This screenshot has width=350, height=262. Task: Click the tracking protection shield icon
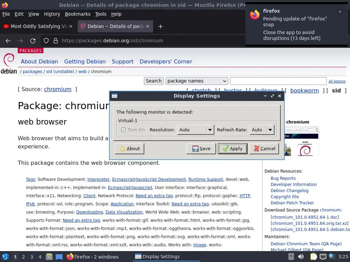(46, 41)
